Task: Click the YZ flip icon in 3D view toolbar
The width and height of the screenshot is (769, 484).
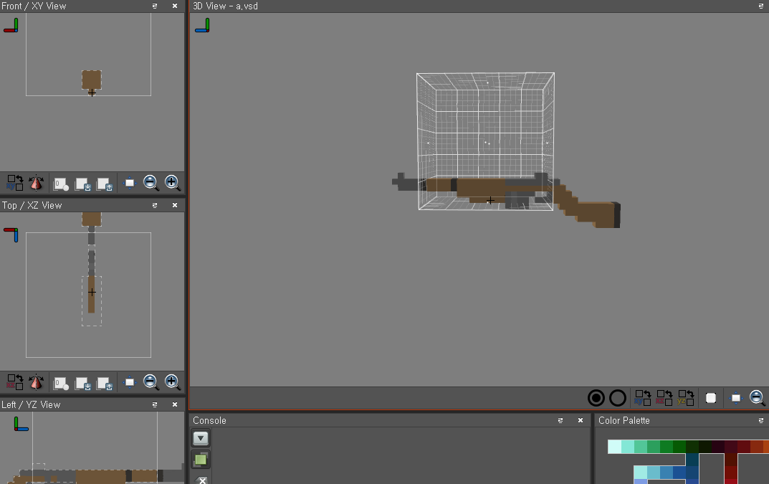Action: pyautogui.click(x=686, y=397)
